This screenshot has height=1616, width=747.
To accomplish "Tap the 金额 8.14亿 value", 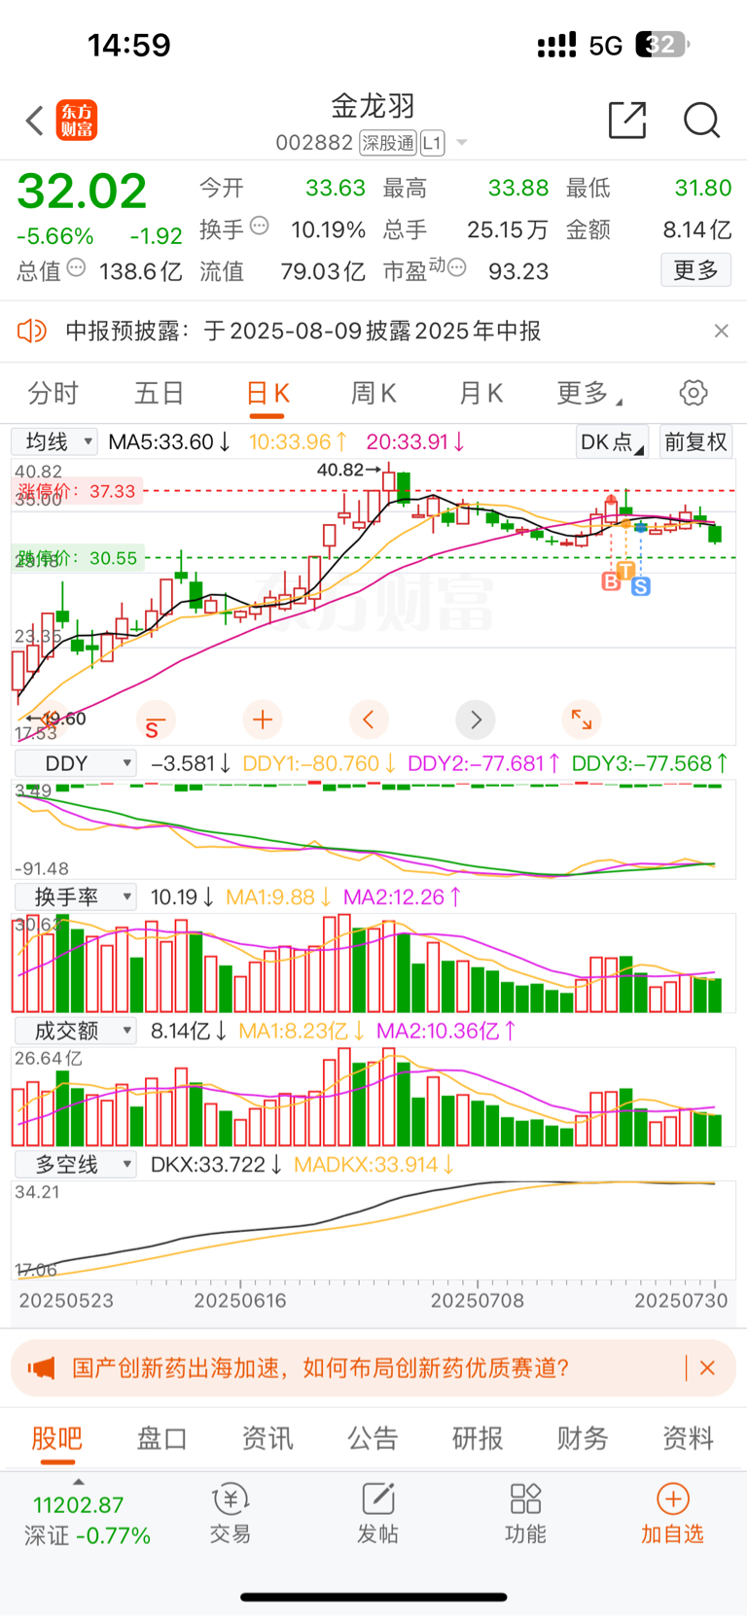I will click(x=696, y=229).
